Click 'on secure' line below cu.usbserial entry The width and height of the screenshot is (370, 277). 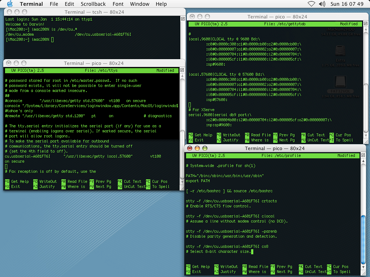click(x=14, y=162)
